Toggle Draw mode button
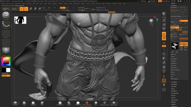191x107 pixels. [x=26, y=9]
